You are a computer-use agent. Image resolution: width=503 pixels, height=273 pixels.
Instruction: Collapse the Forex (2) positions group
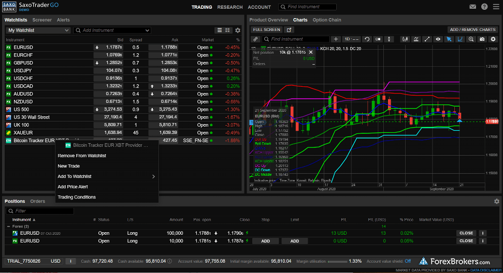coord(8,226)
